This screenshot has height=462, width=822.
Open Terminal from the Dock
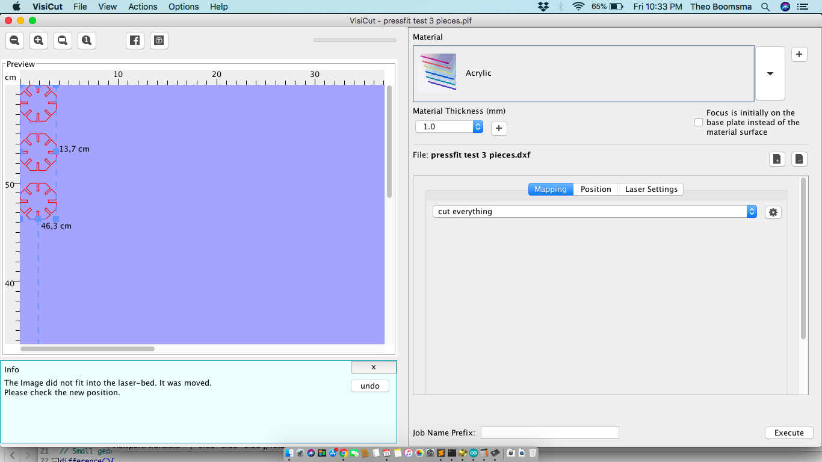pyautogui.click(x=452, y=453)
